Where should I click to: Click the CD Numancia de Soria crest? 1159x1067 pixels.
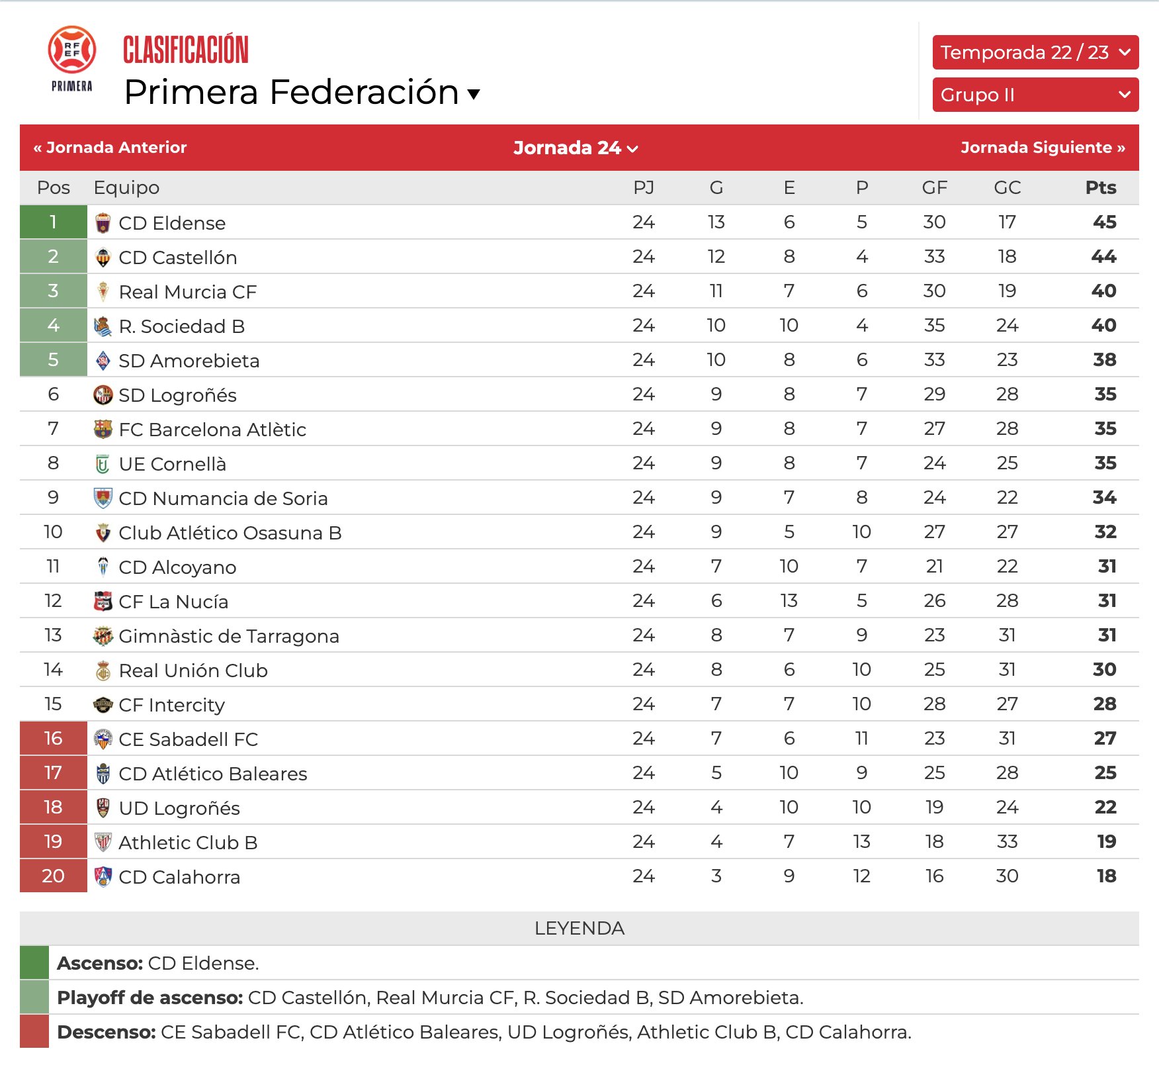pyautogui.click(x=103, y=498)
